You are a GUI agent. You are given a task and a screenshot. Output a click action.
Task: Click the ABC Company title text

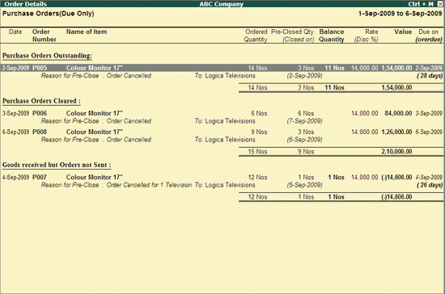click(x=222, y=4)
